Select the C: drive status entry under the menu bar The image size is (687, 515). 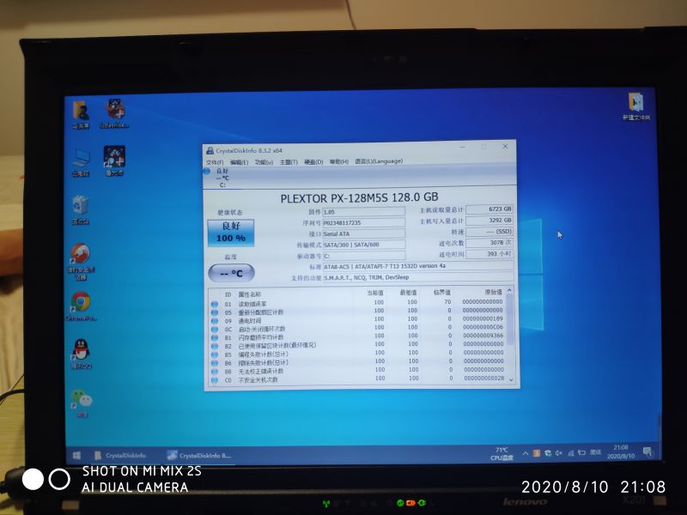pos(222,178)
